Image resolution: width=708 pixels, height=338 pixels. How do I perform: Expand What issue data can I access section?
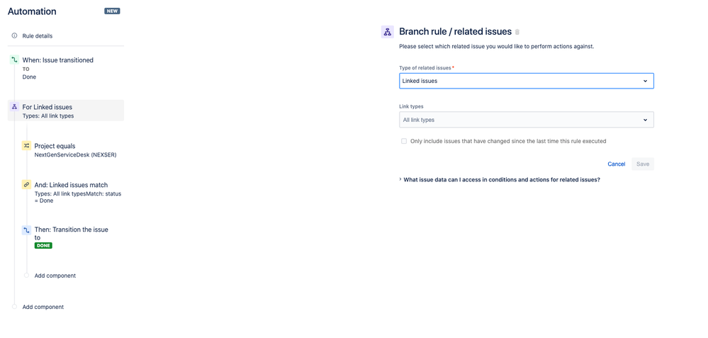500,179
